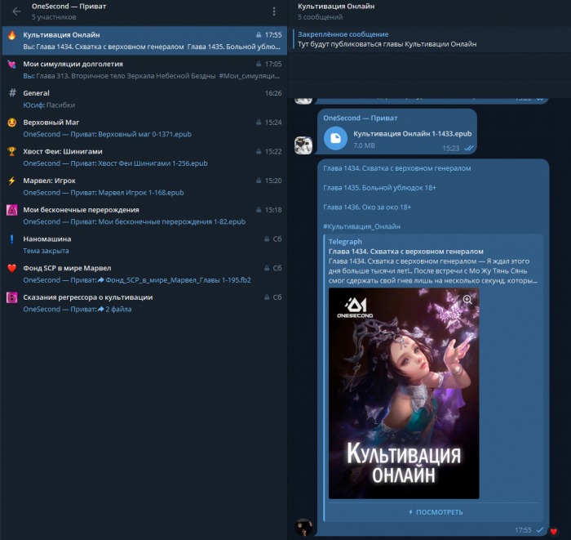This screenshot has width=571, height=540.
Task: Open the Мои симуляции долголетия topic
Action: tap(144, 69)
